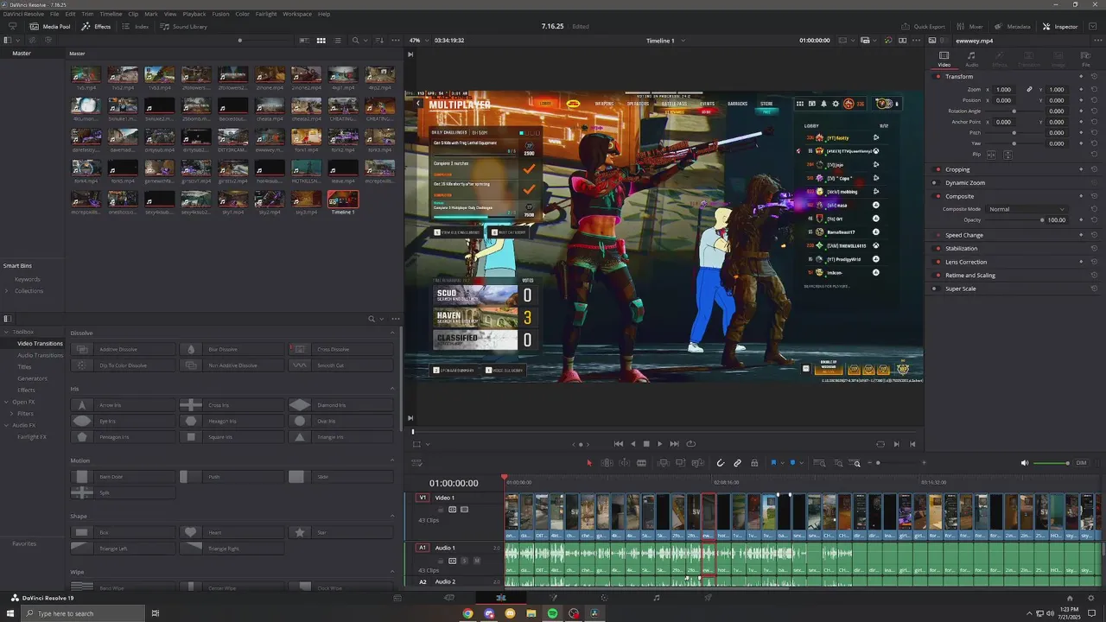Toggle the timeline linked selection chain
Viewport: 1106px width, 622px height.
tap(737, 463)
